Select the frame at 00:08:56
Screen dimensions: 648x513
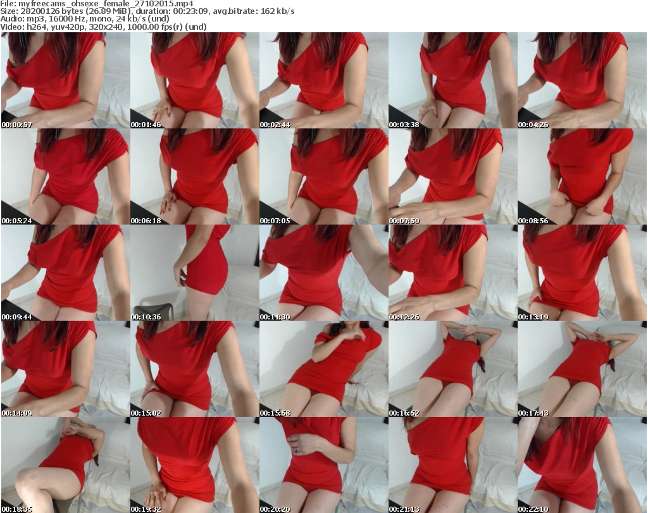pos(582,176)
